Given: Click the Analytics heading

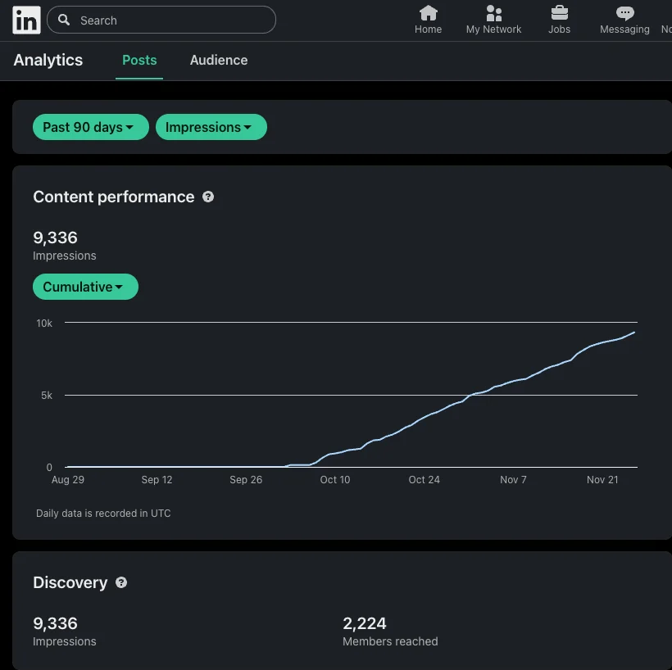Looking at the screenshot, I should (48, 60).
